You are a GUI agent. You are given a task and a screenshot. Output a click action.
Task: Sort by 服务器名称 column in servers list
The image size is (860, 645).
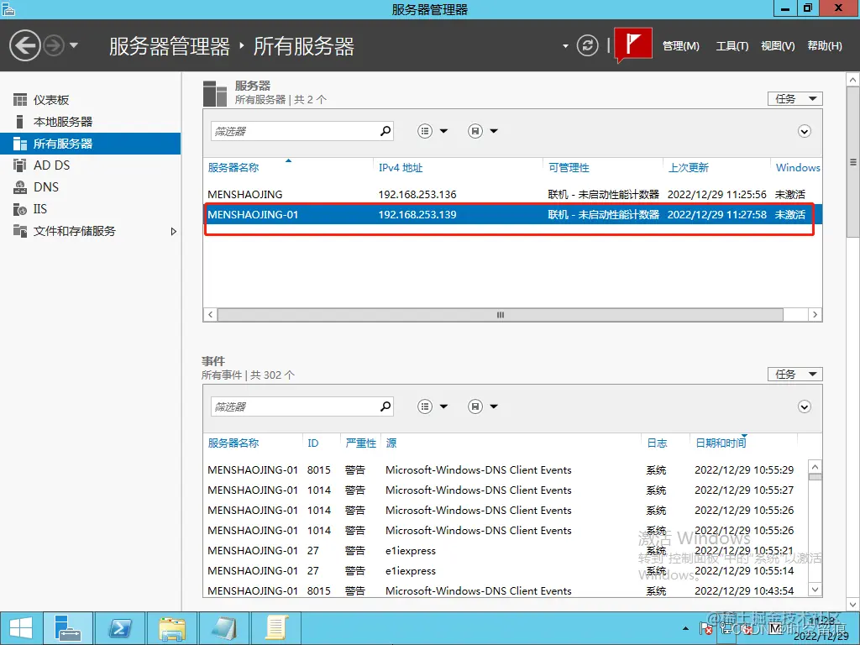[233, 168]
